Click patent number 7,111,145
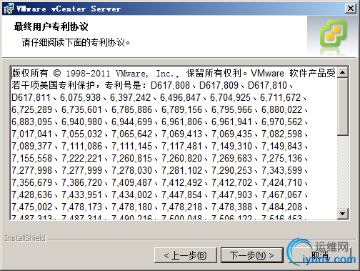Image resolution: width=360 pixels, height=271 pixels. (131, 146)
